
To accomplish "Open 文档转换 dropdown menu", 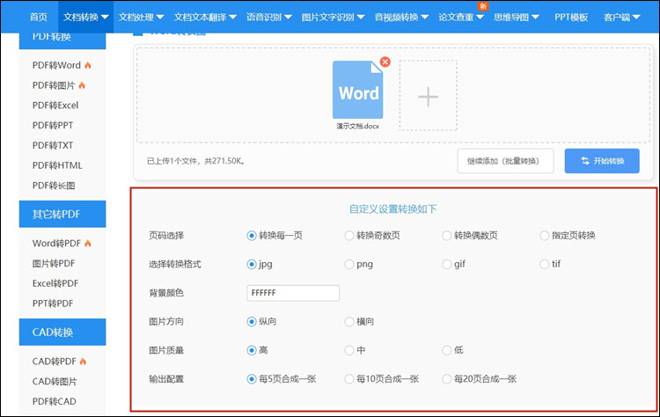I will [86, 17].
